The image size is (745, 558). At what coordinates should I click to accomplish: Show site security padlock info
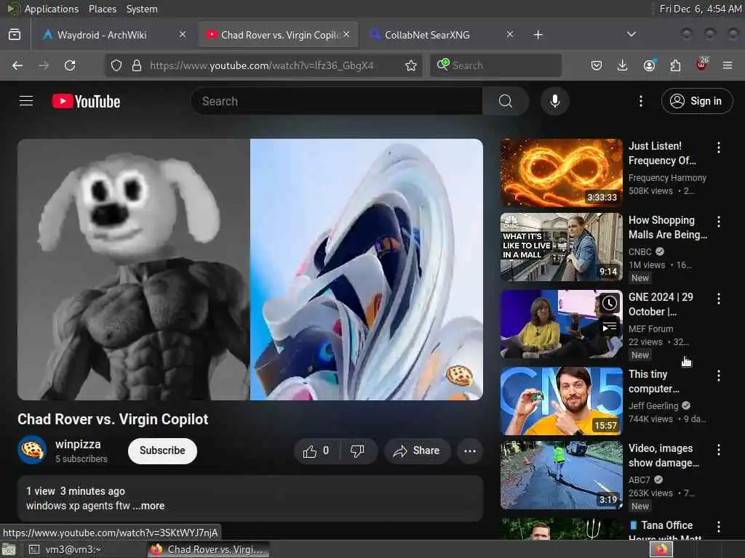[x=137, y=65]
